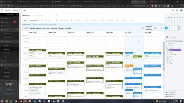Click the Find team input field
184x103 pixels.
pyautogui.click(x=176, y=37)
